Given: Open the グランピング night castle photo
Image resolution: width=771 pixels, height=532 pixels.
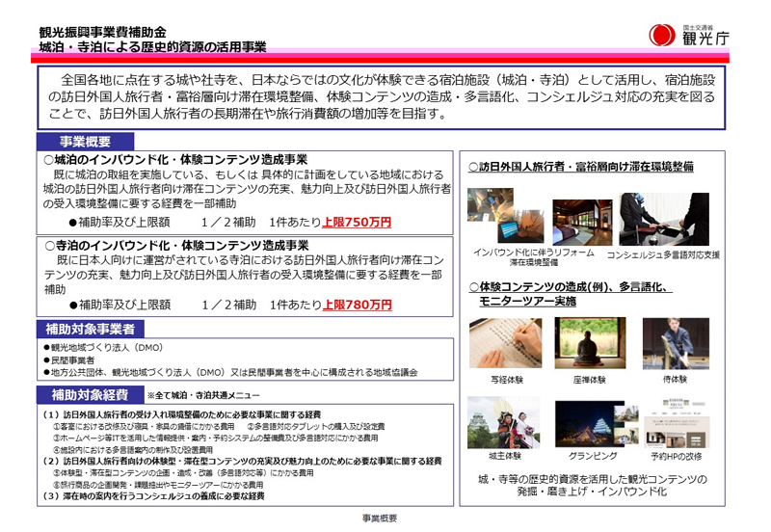Looking at the screenshot, I should (x=597, y=424).
